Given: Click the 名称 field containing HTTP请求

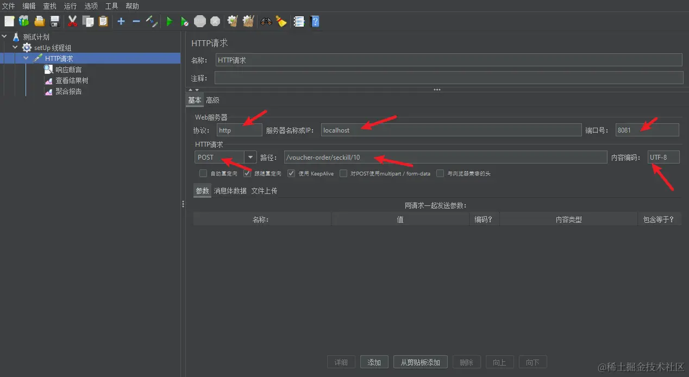Looking at the screenshot, I should coord(449,60).
